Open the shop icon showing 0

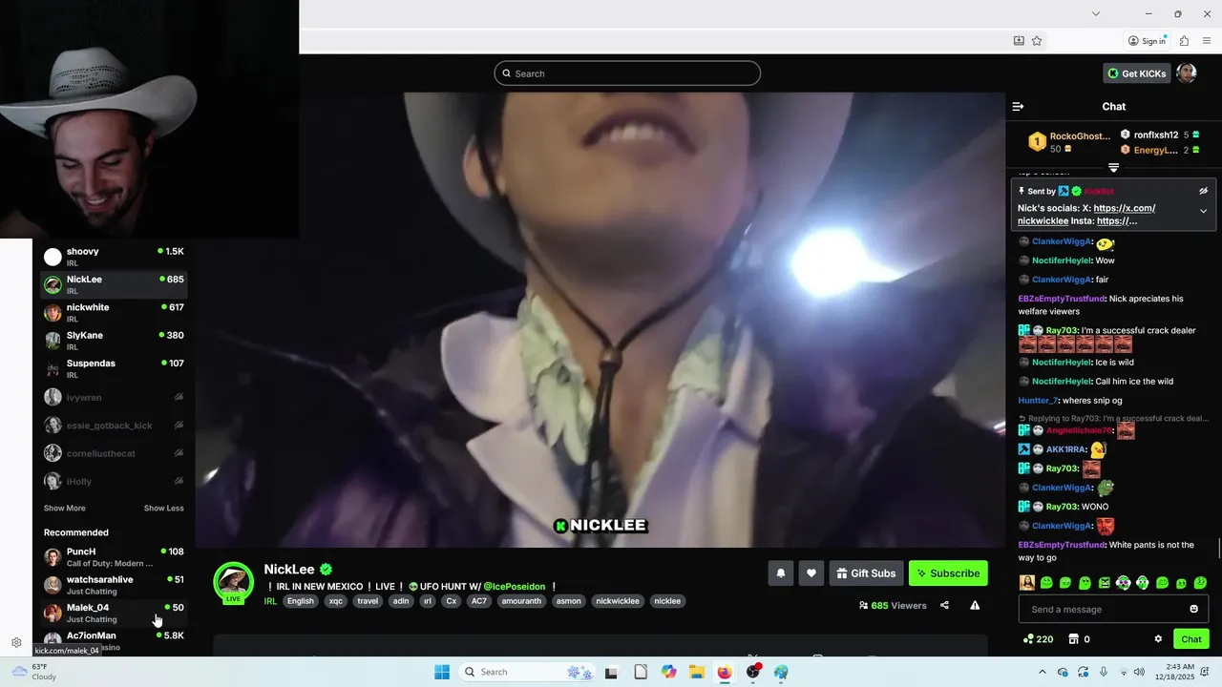(1079, 639)
